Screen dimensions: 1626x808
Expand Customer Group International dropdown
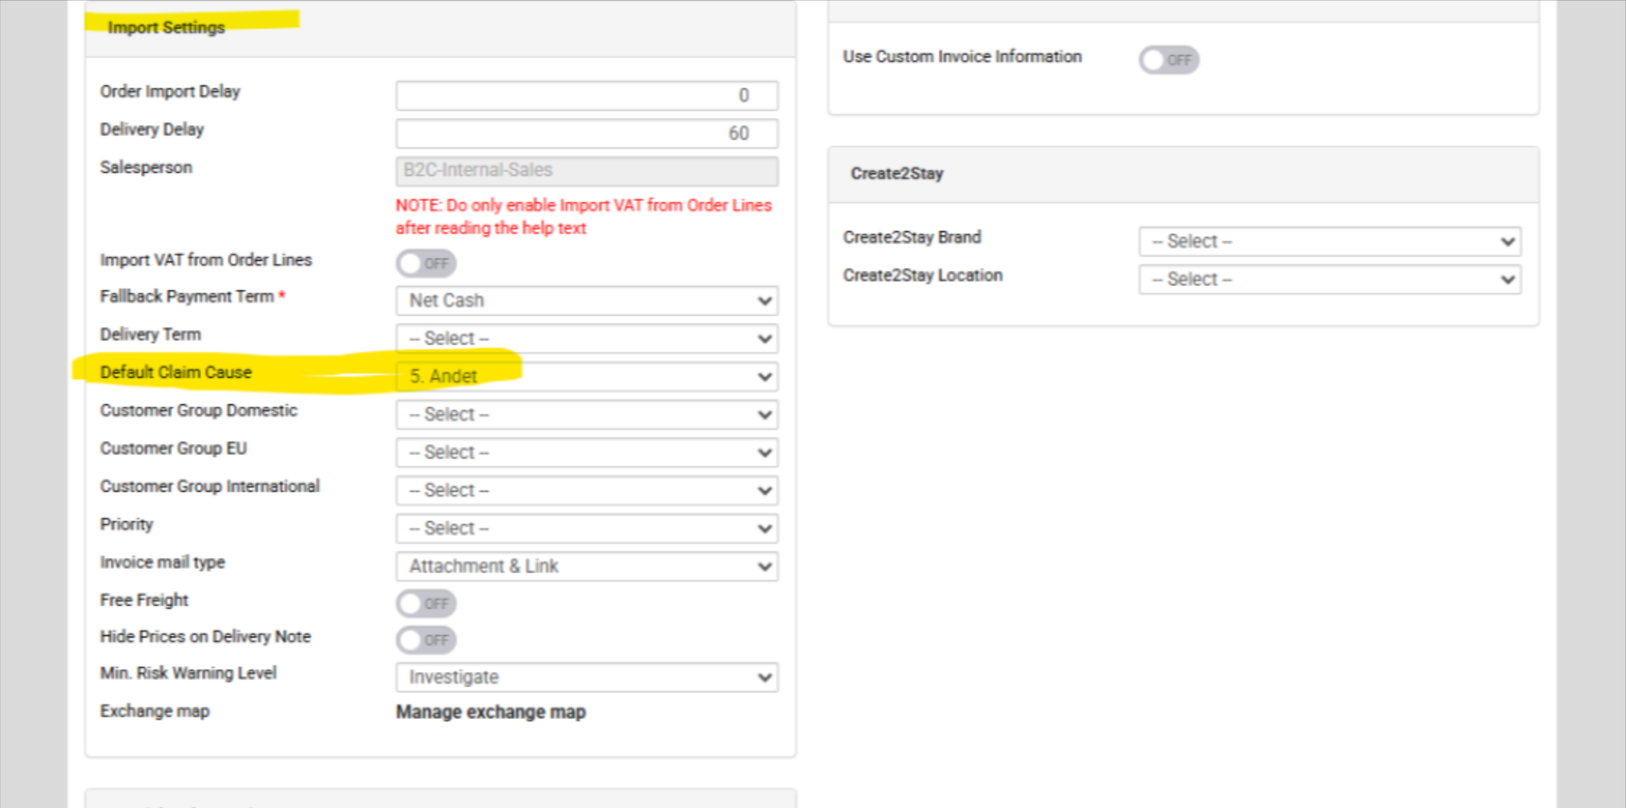coord(586,491)
